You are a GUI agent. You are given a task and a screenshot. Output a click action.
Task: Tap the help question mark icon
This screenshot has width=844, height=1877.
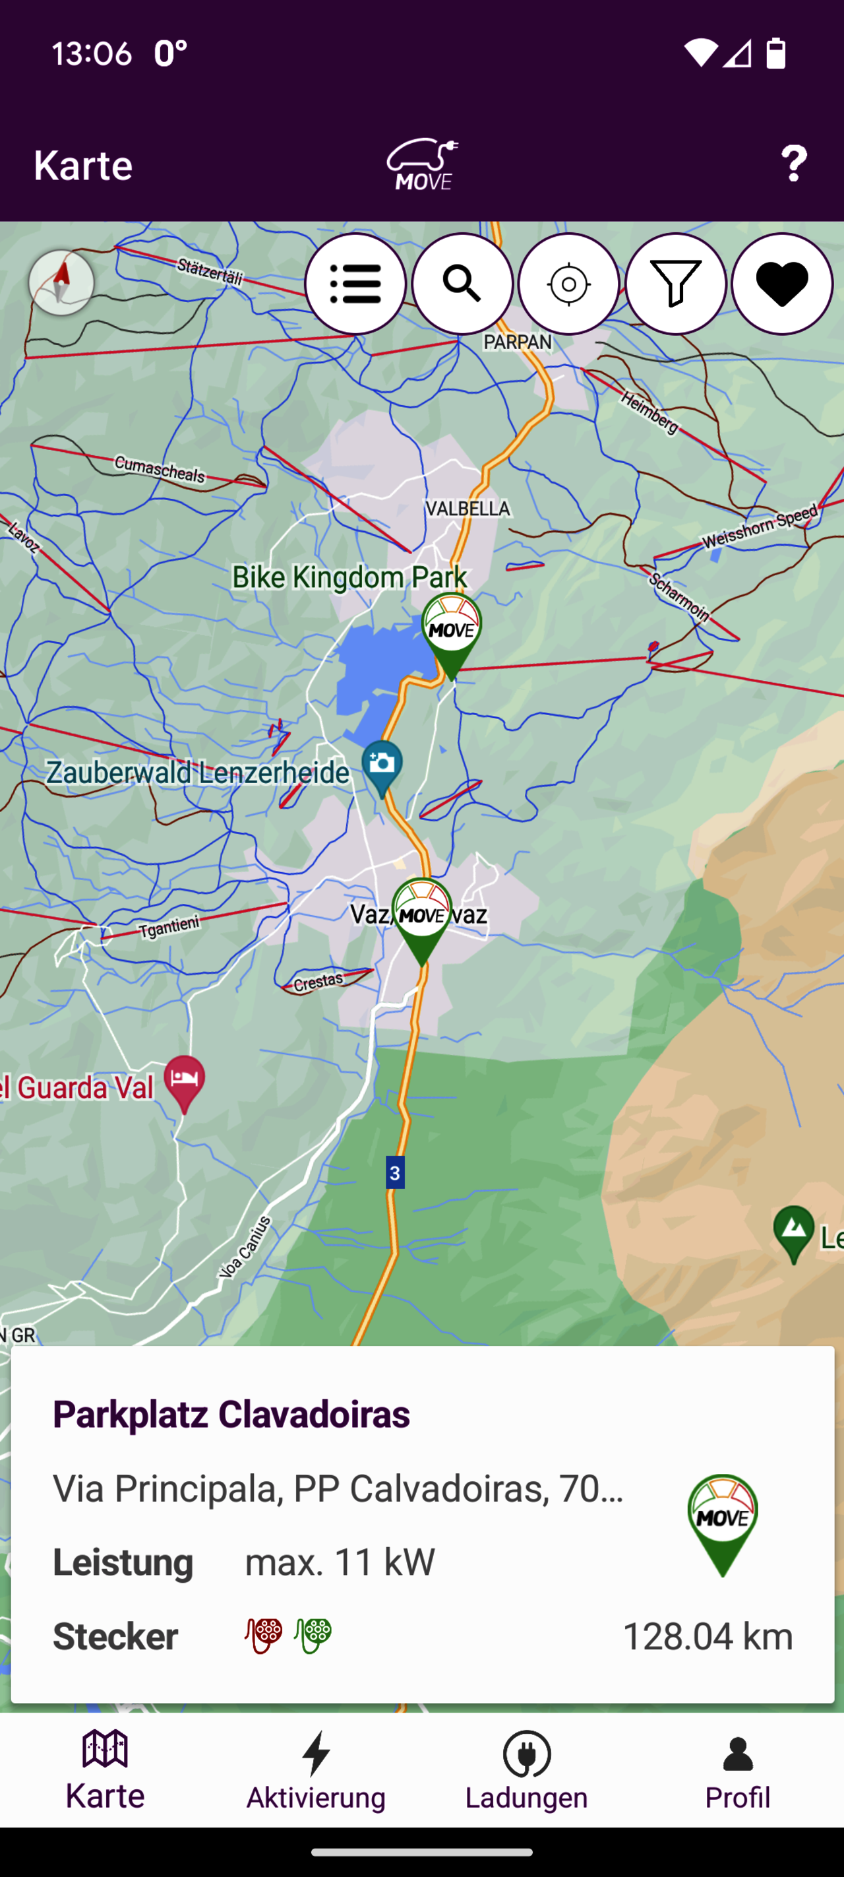[x=794, y=163]
